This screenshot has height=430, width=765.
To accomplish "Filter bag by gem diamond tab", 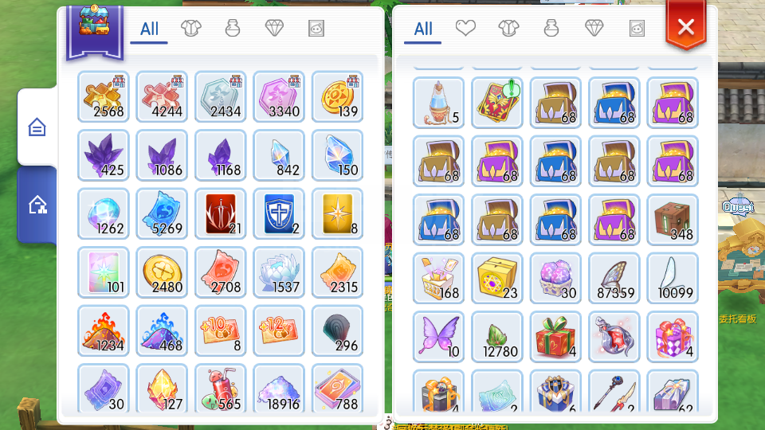I will [594, 29].
